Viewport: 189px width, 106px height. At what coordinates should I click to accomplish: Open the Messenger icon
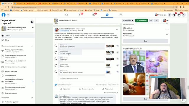coord(174,15)
